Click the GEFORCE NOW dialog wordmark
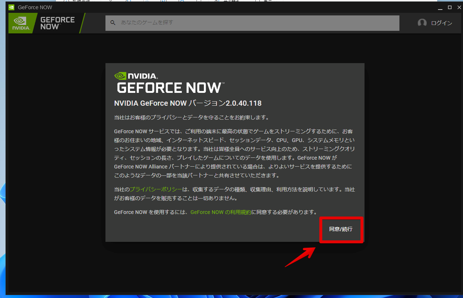This screenshot has width=463, height=298. pyautogui.click(x=171, y=88)
